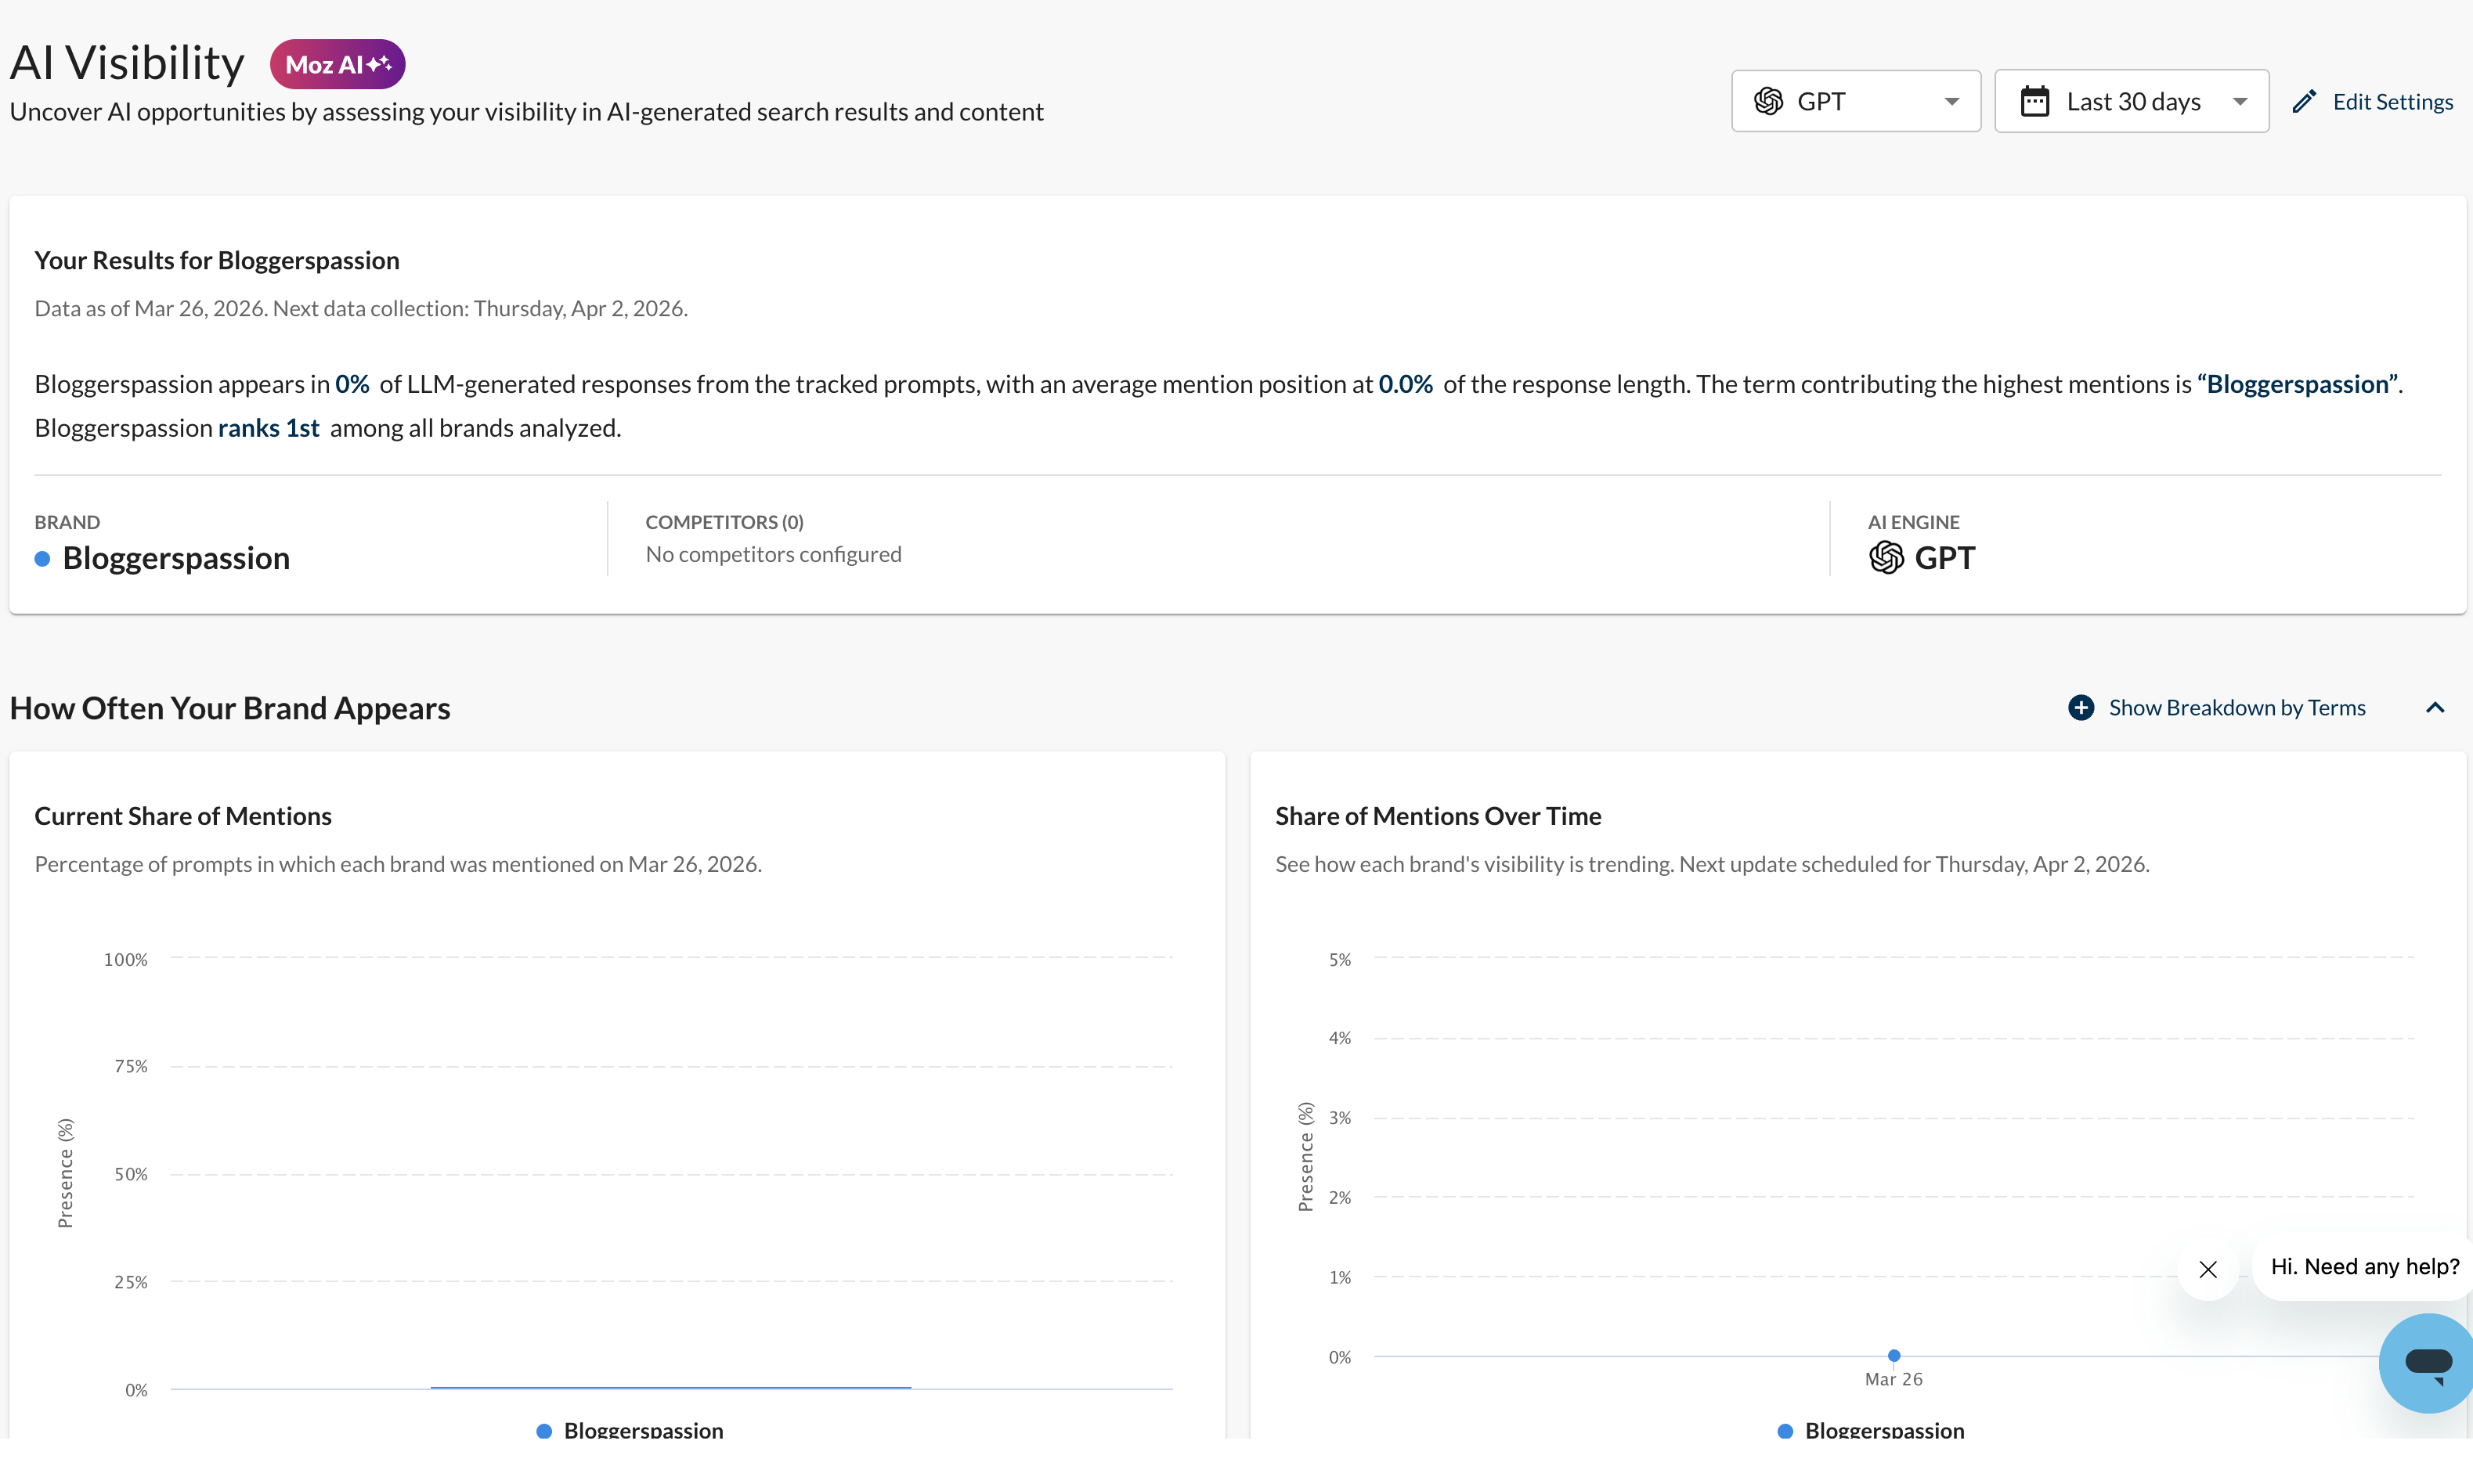Click the Bloggerspassion bar in share chart
Screen dimensions: 2473x1484
pos(670,1387)
